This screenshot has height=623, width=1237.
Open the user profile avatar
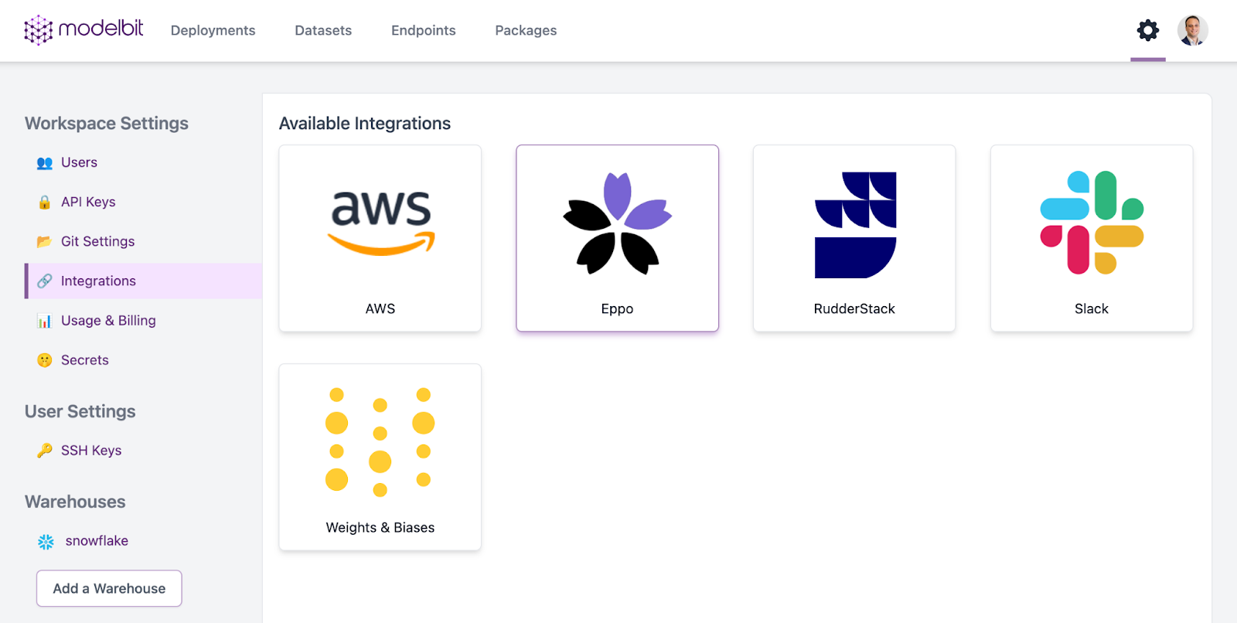coord(1192,31)
